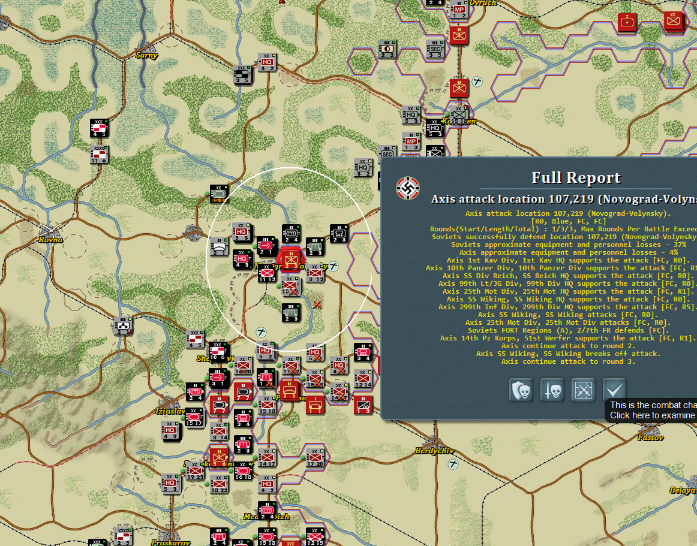Select the black battalion 2-4 at Medzhibizh
697x546 pixels.
tap(267, 511)
